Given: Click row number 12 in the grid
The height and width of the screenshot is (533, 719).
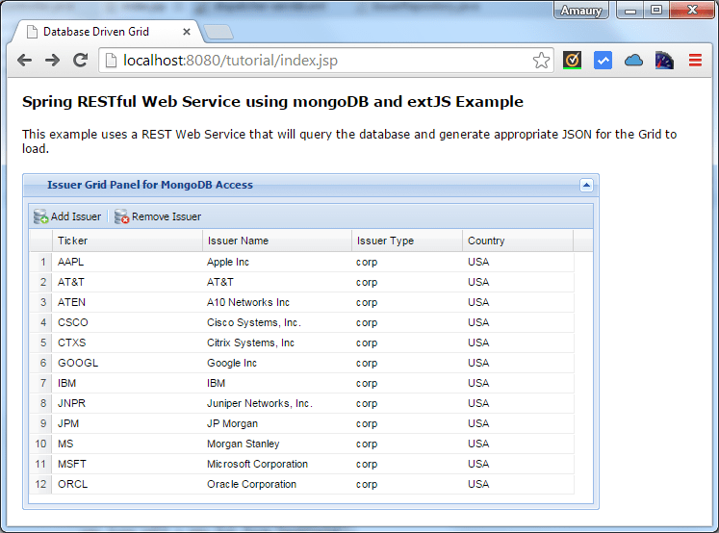Looking at the screenshot, I should coord(40,484).
